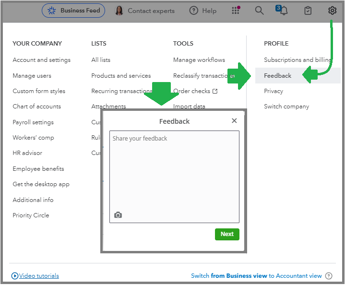
Task: Select Workers' comp
Action: pos(33,138)
